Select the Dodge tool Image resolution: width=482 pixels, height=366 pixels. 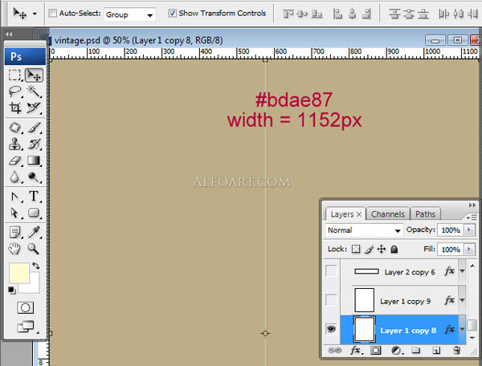point(34,177)
